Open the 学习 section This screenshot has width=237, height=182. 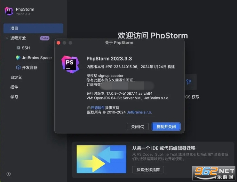coord(14,97)
